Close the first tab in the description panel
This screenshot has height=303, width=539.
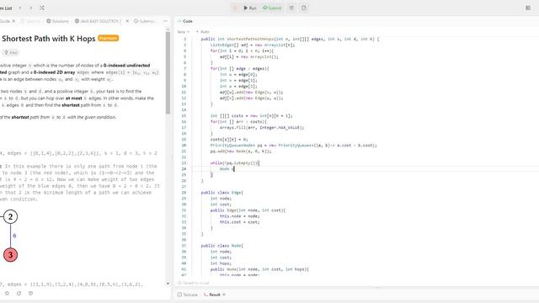click(13, 21)
